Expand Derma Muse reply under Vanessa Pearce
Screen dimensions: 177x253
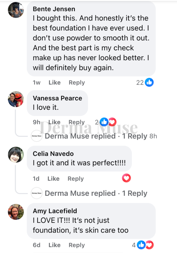96,136
